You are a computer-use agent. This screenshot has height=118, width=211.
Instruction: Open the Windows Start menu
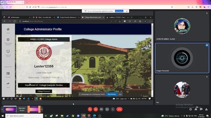click(3, 116)
